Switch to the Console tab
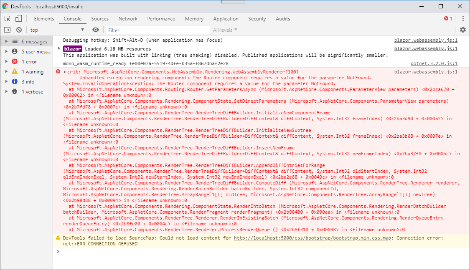 tap(73, 18)
